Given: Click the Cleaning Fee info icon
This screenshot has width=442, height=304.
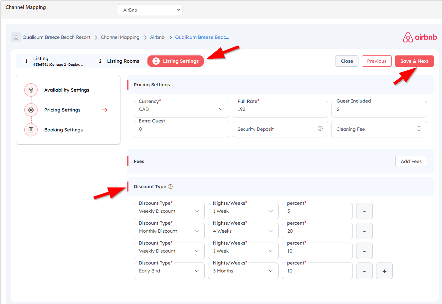Looking at the screenshot, I should (419, 128).
